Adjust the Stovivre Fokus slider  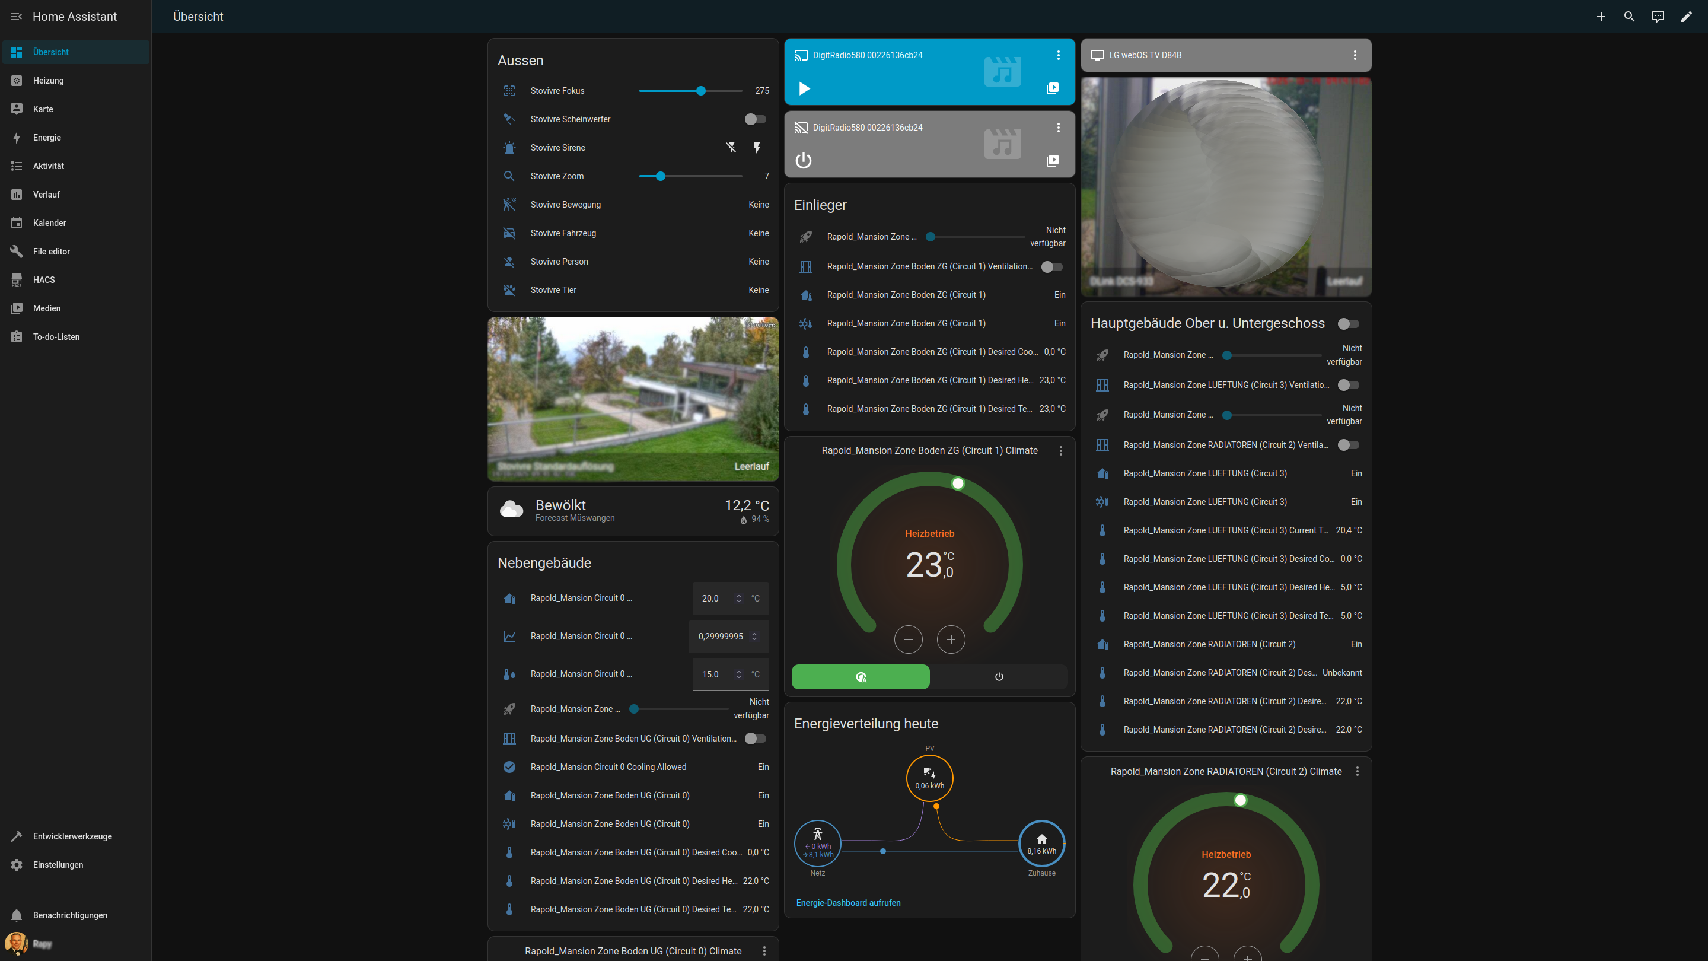point(701,91)
